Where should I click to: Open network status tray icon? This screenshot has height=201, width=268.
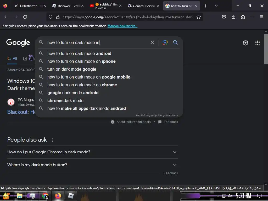tap(224, 196)
